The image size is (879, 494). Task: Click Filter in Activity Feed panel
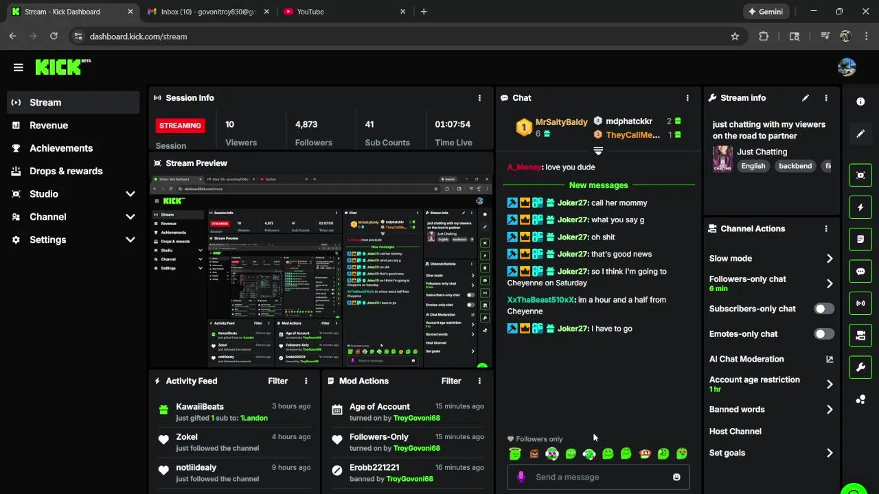point(277,381)
